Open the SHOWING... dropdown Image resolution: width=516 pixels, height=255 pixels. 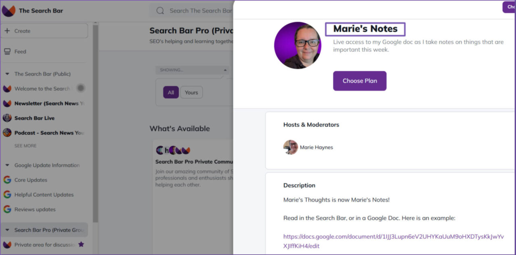(x=192, y=70)
